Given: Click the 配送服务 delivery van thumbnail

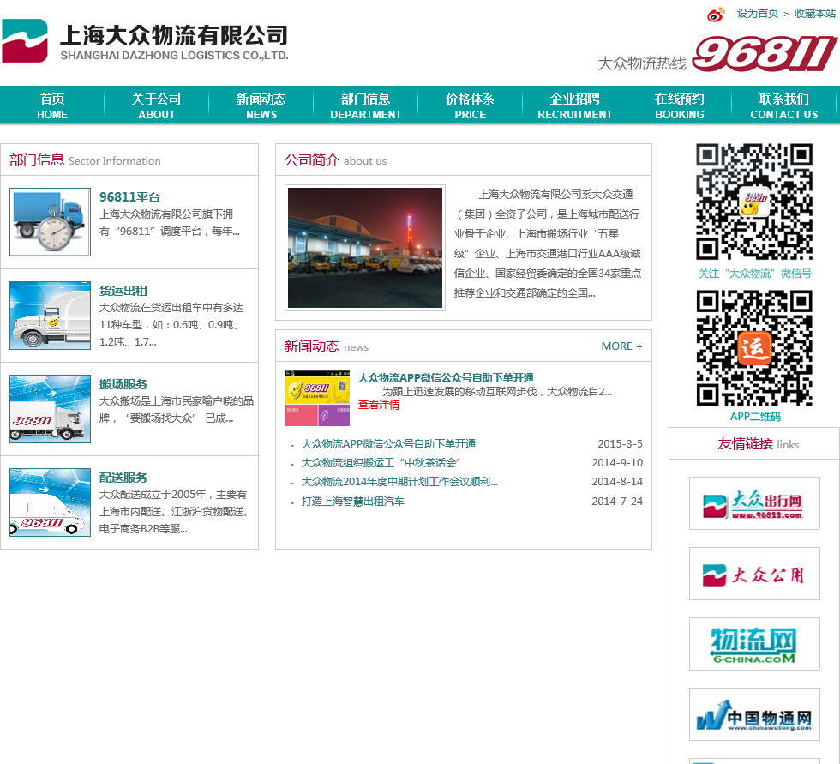Looking at the screenshot, I should pos(50,502).
